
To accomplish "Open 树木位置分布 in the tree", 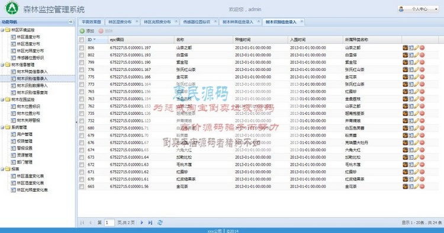I will pos(28,114).
